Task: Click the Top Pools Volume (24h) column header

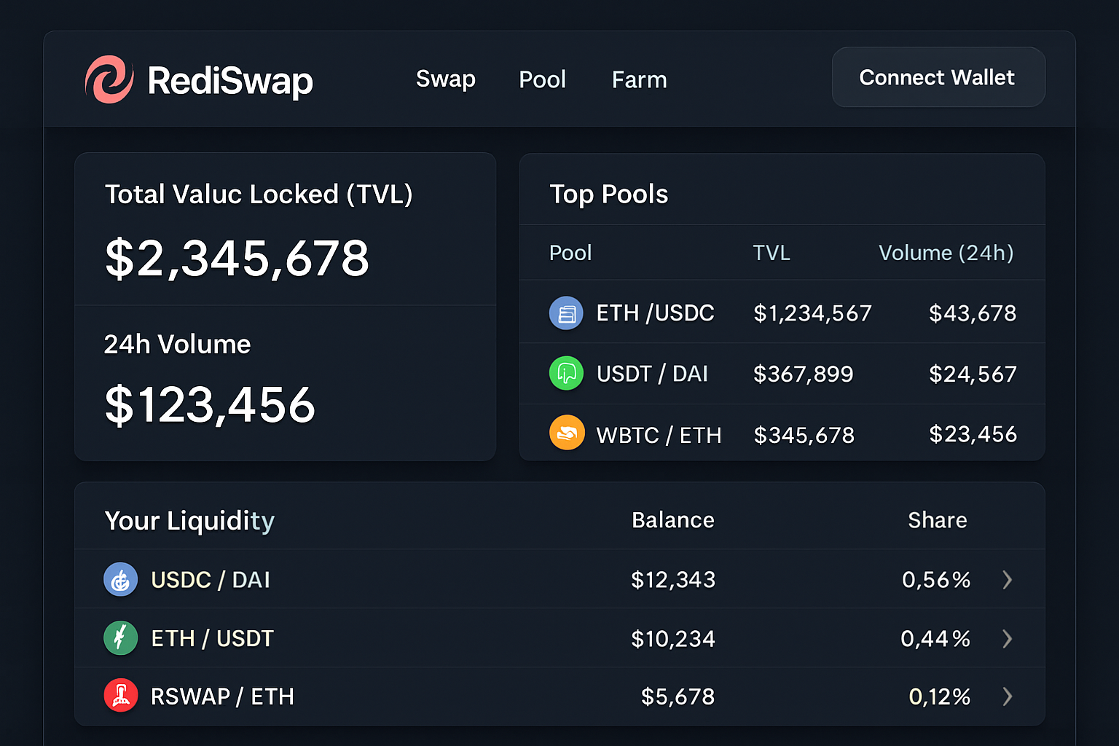Action: coord(945,253)
